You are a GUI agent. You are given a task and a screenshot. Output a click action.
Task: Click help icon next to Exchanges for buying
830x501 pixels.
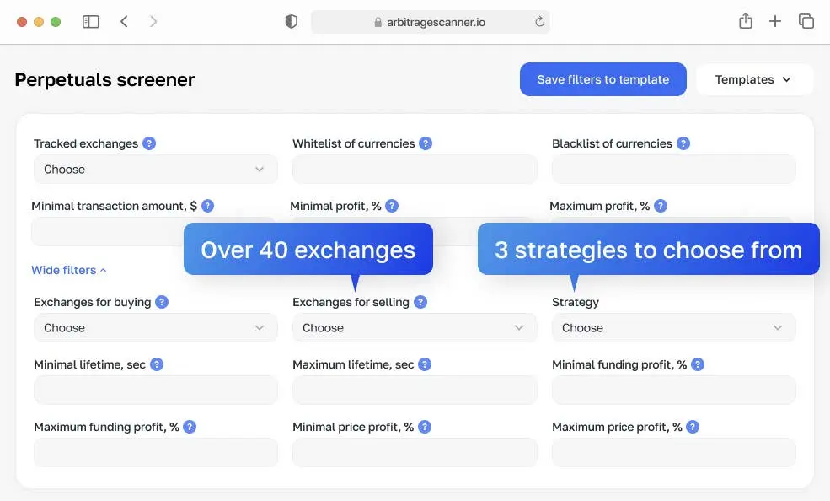coord(162,302)
